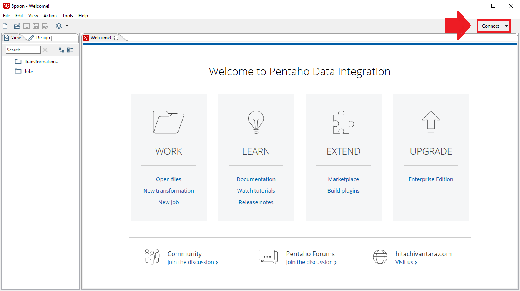Open the Edit menu
Viewport: 520px width, 291px height.
pos(19,16)
